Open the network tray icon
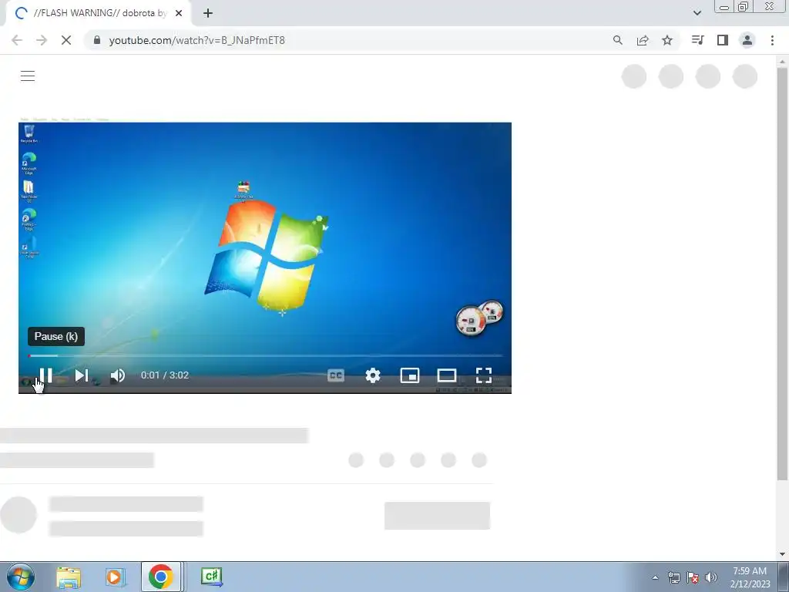789x592 pixels. click(x=673, y=577)
